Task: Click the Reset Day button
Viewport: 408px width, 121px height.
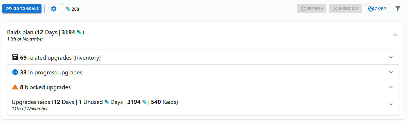Action: 345,9
